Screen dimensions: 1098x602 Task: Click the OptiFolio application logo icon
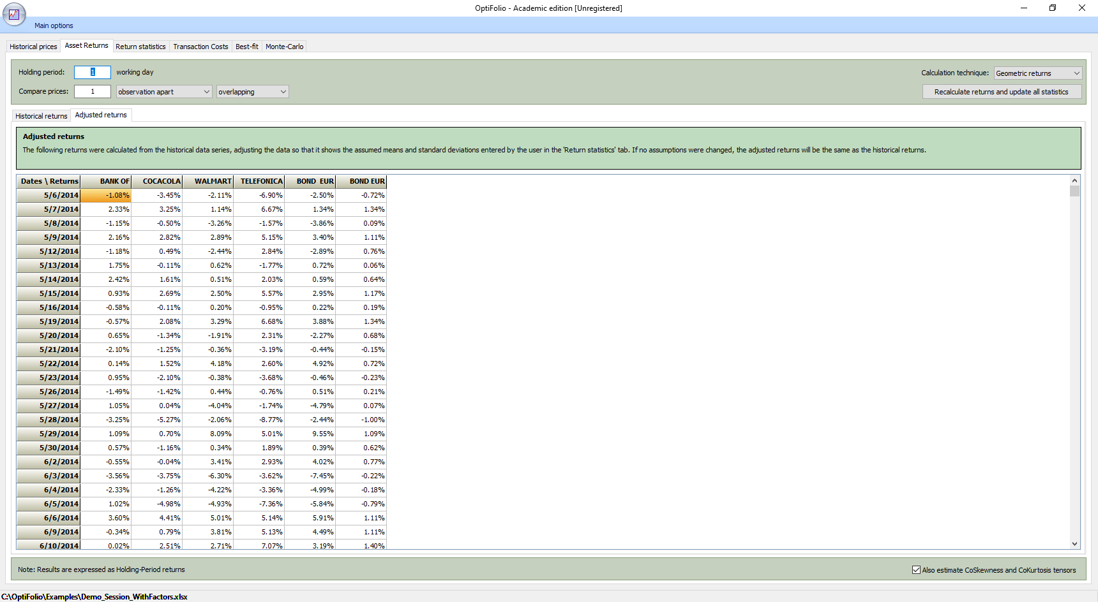(x=14, y=14)
